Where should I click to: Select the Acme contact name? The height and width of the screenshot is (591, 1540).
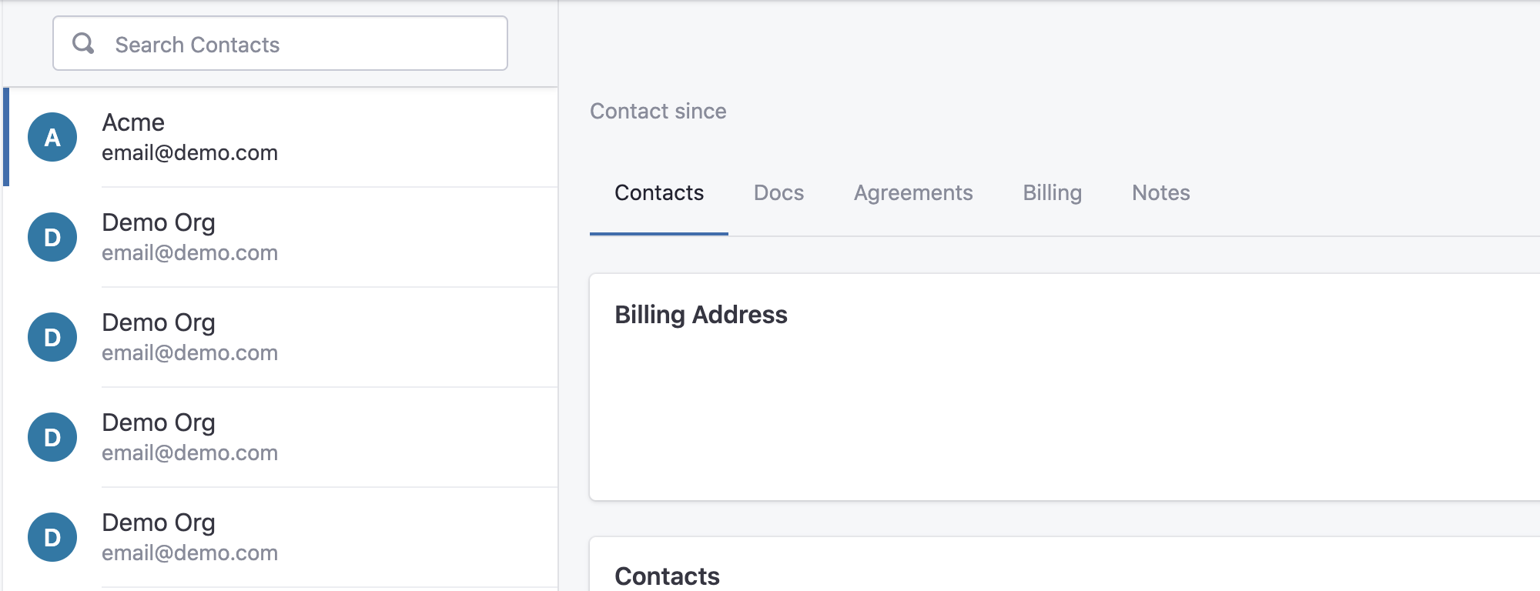point(133,122)
